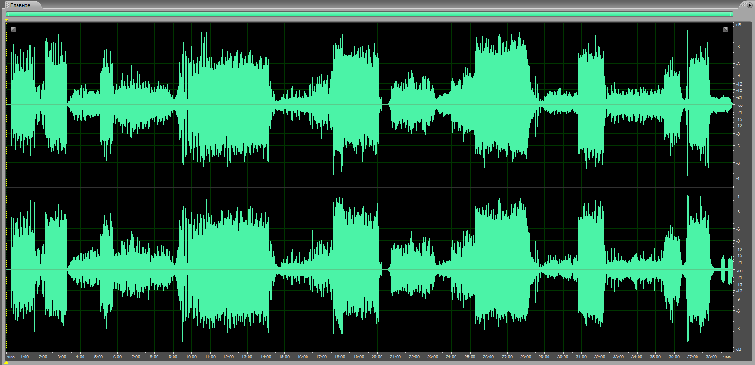Image resolution: width=755 pixels, height=365 pixels.
Task: Click the lower channel's amplitude scale at -3
Action: (738, 328)
